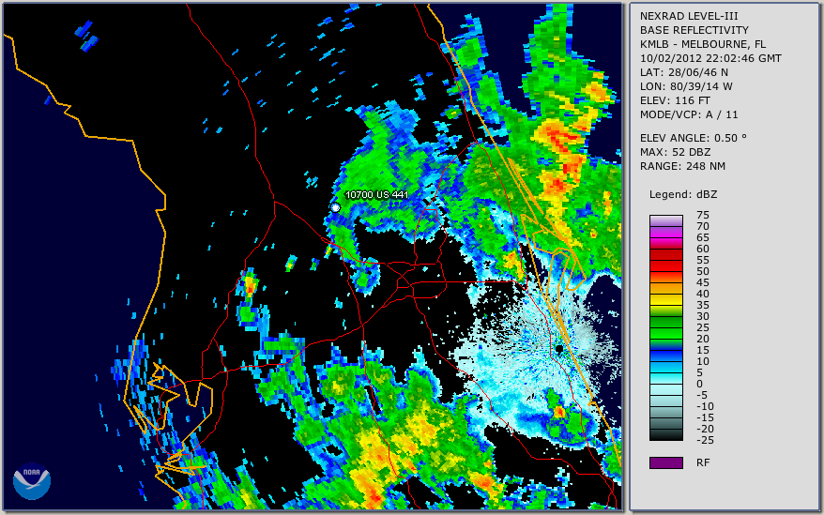Click the 'LAT: 28/06/46 N' text

click(x=683, y=72)
